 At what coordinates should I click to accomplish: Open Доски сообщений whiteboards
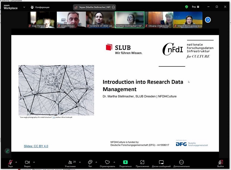click(x=161, y=163)
